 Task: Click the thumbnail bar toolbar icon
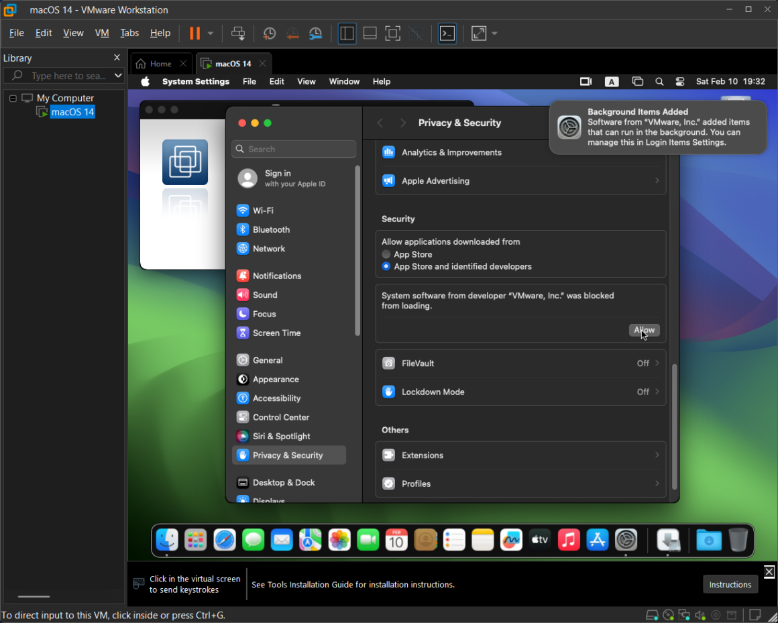tap(370, 34)
